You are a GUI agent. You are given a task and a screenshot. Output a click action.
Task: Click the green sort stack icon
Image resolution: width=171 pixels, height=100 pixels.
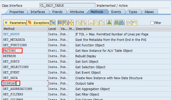tap(109, 23)
